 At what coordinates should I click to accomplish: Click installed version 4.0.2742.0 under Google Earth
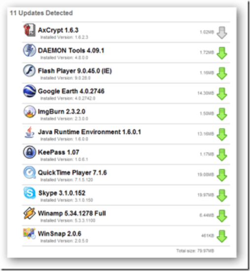point(68,98)
